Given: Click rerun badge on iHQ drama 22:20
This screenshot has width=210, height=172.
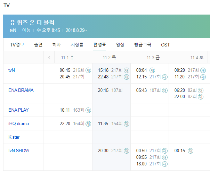Looking at the screenshot, I should [x=88, y=124].
